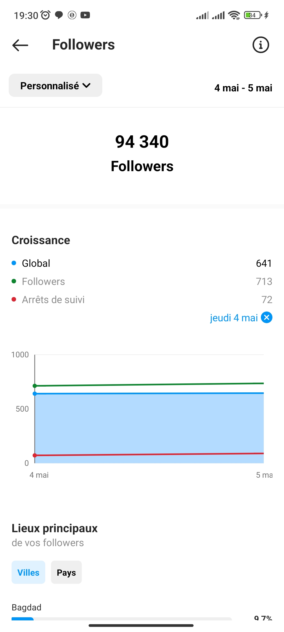Tap the Wi-Fi status icon
The height and width of the screenshot is (632, 284).
pos(234,15)
